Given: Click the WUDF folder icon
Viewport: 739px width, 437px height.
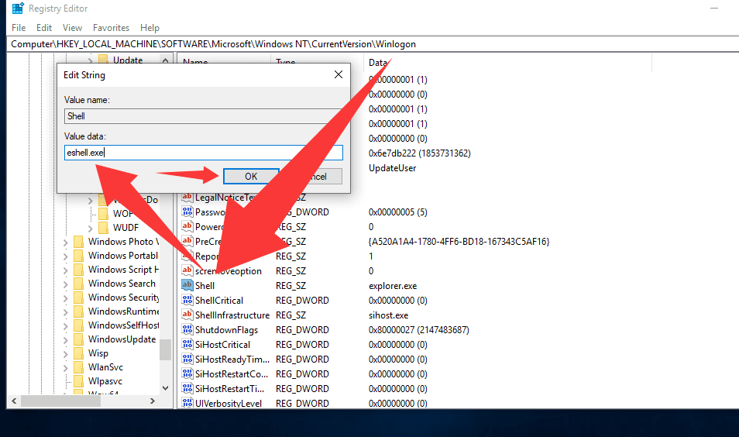Looking at the screenshot, I should tap(103, 227).
